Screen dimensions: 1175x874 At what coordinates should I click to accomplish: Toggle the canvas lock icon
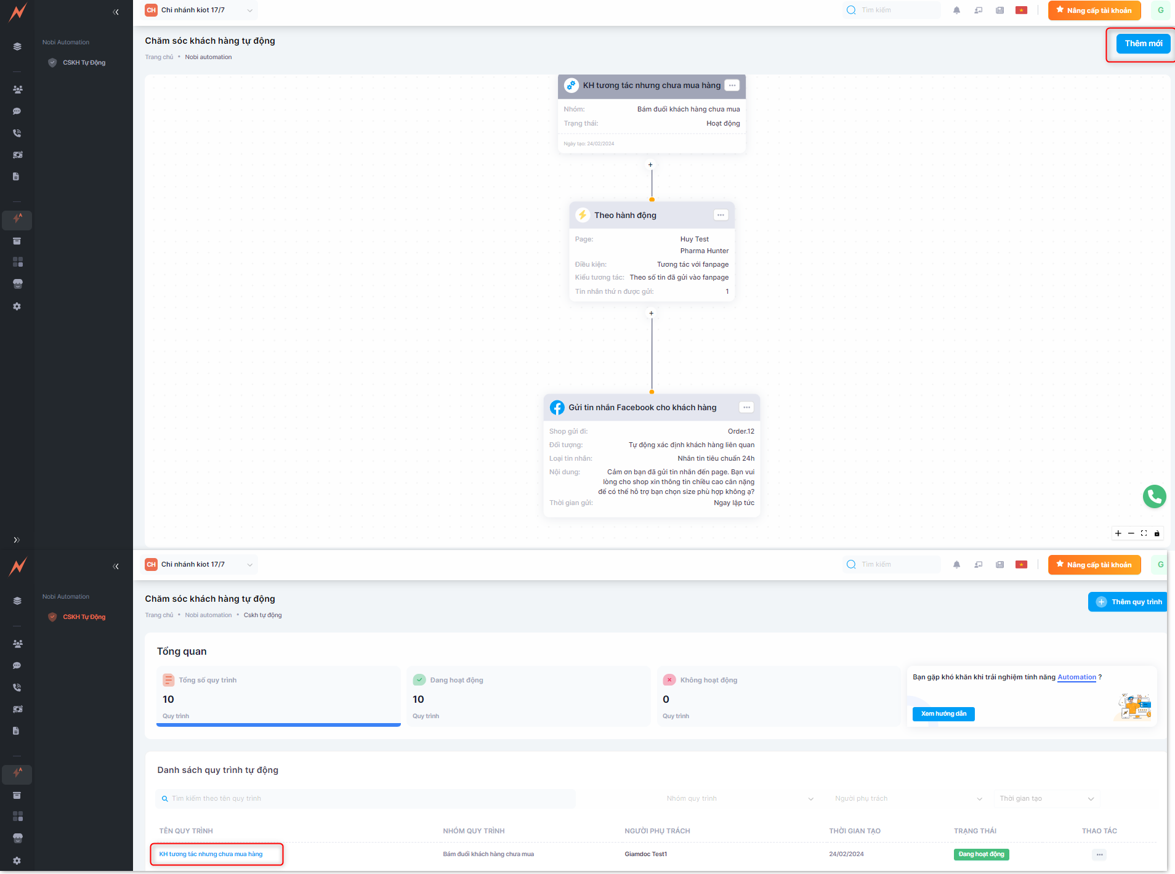[1157, 533]
